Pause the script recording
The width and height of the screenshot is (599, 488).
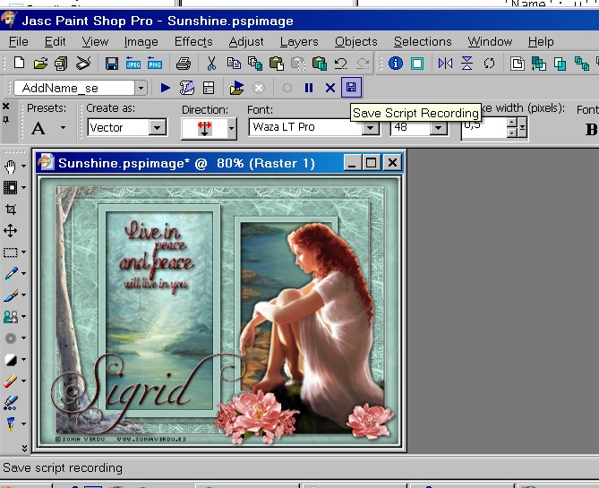(309, 89)
